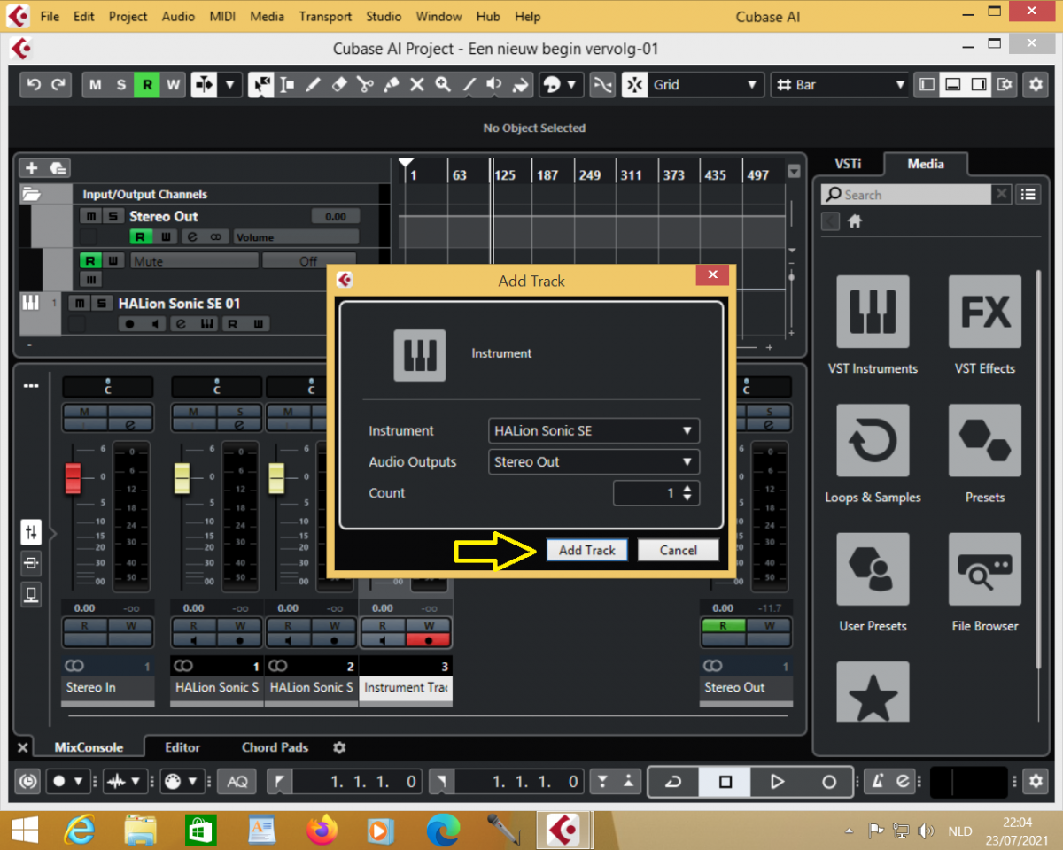Deactivate all Mute states M toolbar button

[95, 85]
